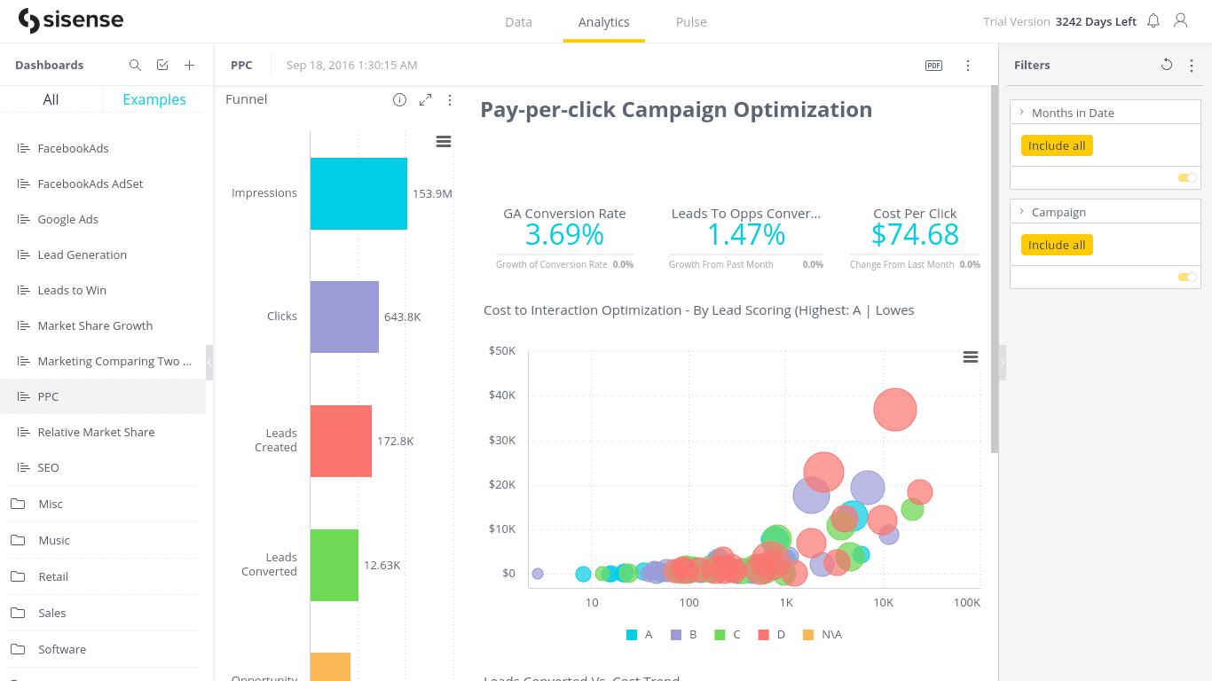The width and height of the screenshot is (1212, 681).
Task: Click the Google Ads dashboard list icon
Action: [x=24, y=219]
